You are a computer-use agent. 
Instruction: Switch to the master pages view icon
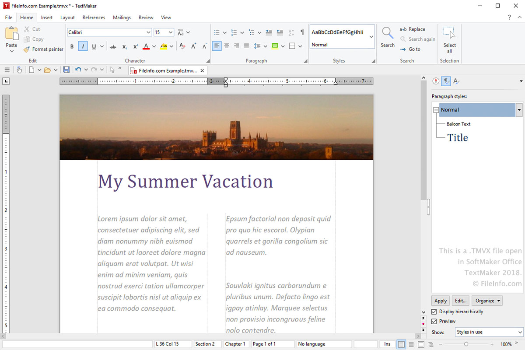pos(421,344)
